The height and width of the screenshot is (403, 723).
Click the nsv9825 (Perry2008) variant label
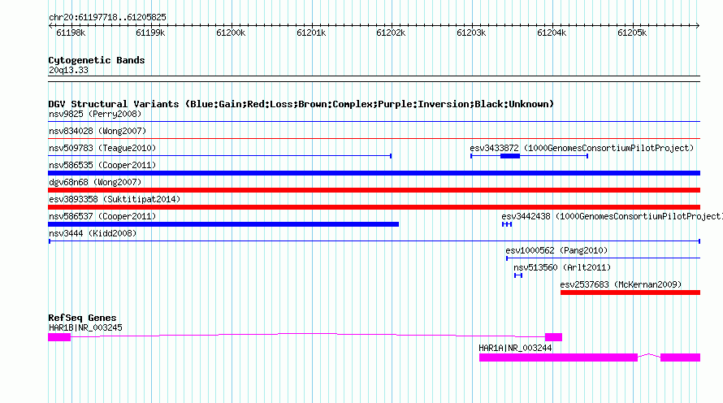[x=95, y=114]
